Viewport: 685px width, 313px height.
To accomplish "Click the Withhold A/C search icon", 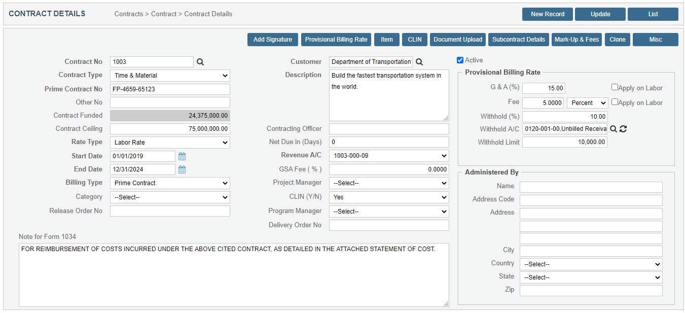I will coord(614,129).
